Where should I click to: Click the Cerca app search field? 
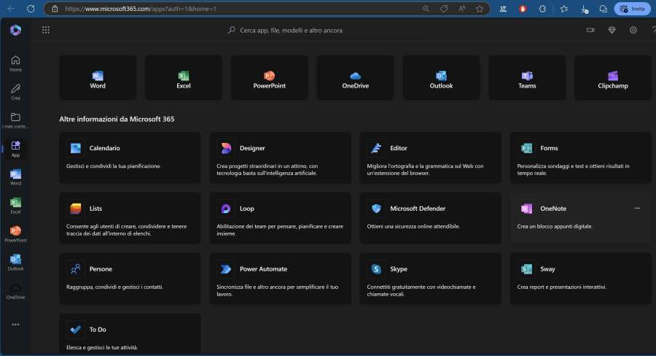click(x=328, y=30)
